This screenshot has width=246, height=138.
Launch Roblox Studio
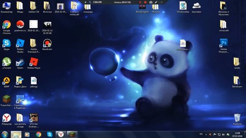[20, 46]
